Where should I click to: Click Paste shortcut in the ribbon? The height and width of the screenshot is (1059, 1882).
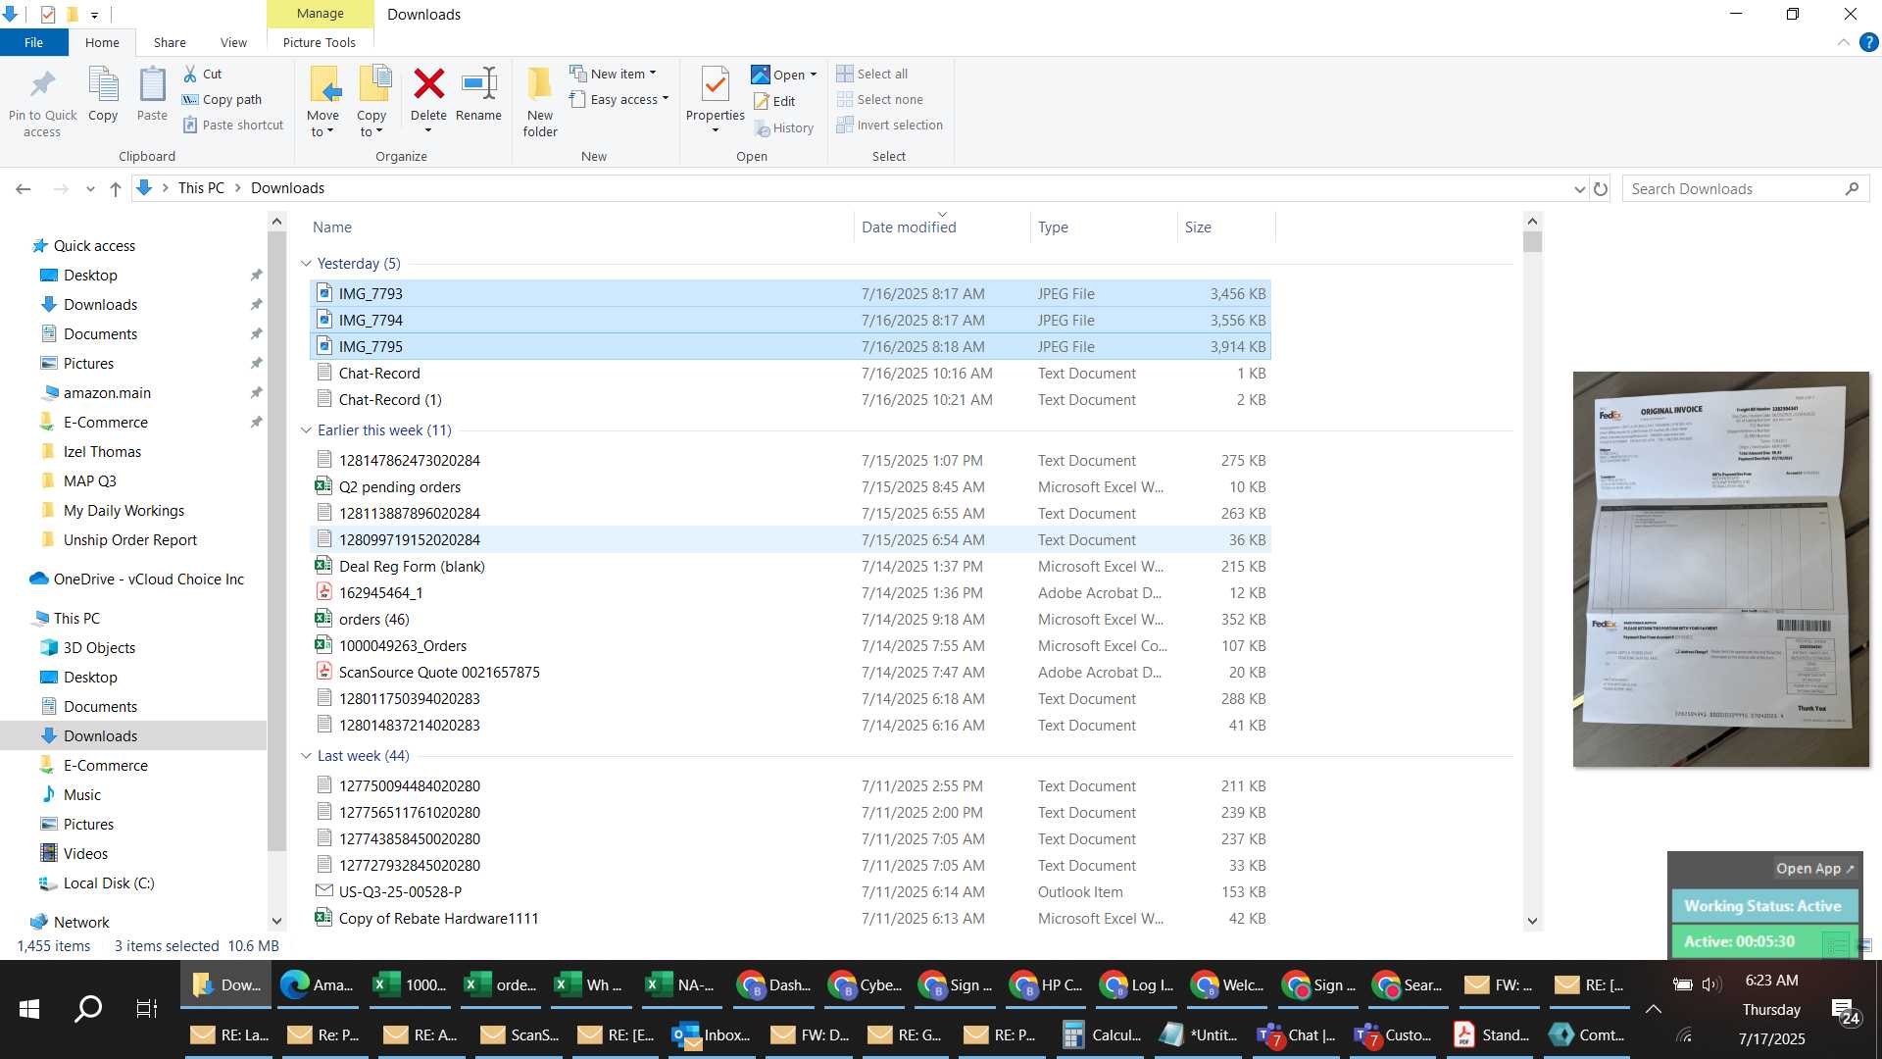232,125
